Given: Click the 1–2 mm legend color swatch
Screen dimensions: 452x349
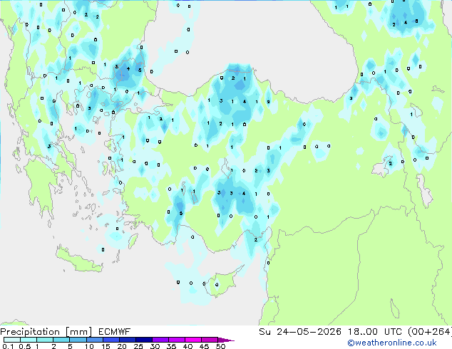Looking at the screenshot, I should click(x=45, y=340).
